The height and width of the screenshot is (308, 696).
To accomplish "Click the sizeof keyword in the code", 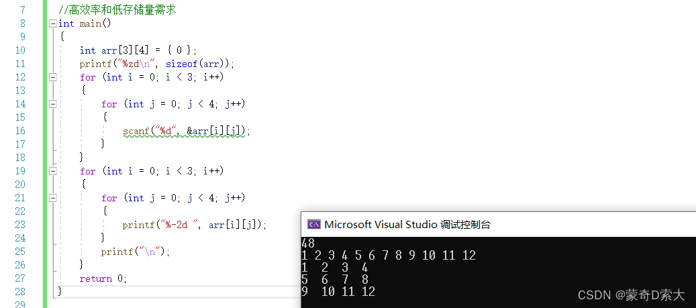I will coord(181,64).
